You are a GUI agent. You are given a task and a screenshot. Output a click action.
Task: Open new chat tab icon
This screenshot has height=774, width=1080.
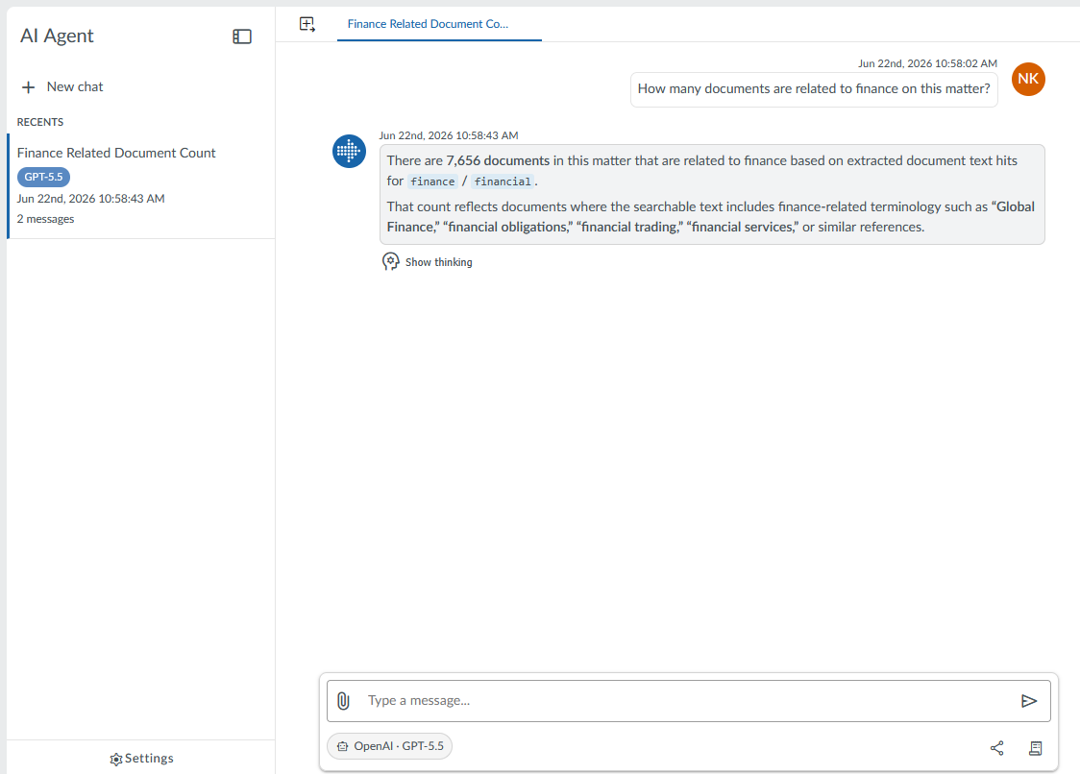click(x=307, y=24)
